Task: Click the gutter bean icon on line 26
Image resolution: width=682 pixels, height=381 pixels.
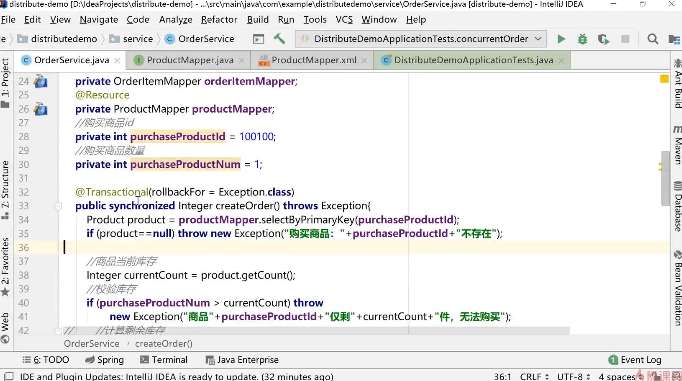Action: 41,109
